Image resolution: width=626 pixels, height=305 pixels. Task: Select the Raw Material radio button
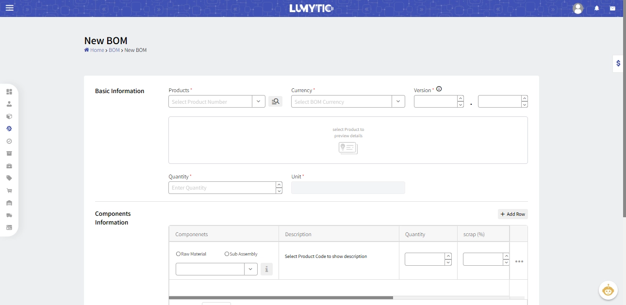click(x=179, y=254)
